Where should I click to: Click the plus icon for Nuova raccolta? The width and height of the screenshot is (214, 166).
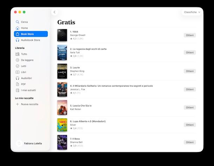(17, 104)
